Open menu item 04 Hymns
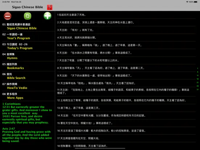Screen dimensions: 200x150 point(29,56)
